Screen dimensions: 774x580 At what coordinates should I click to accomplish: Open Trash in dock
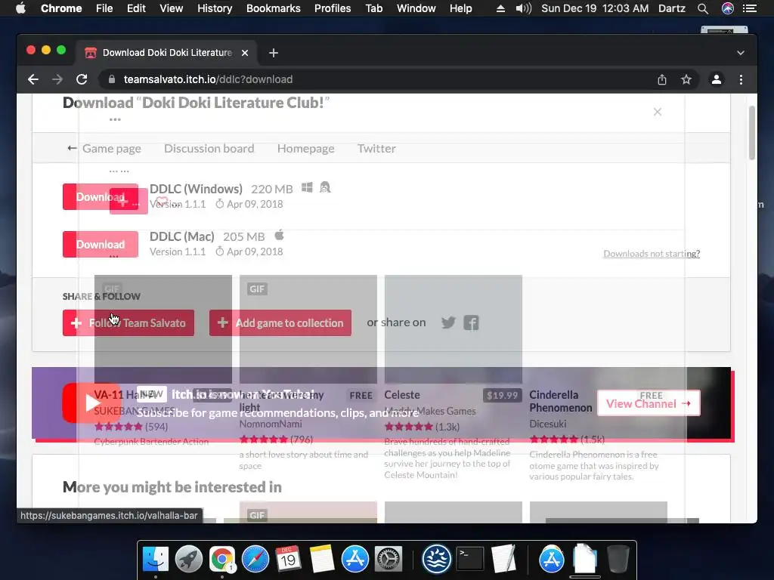pyautogui.click(x=618, y=560)
